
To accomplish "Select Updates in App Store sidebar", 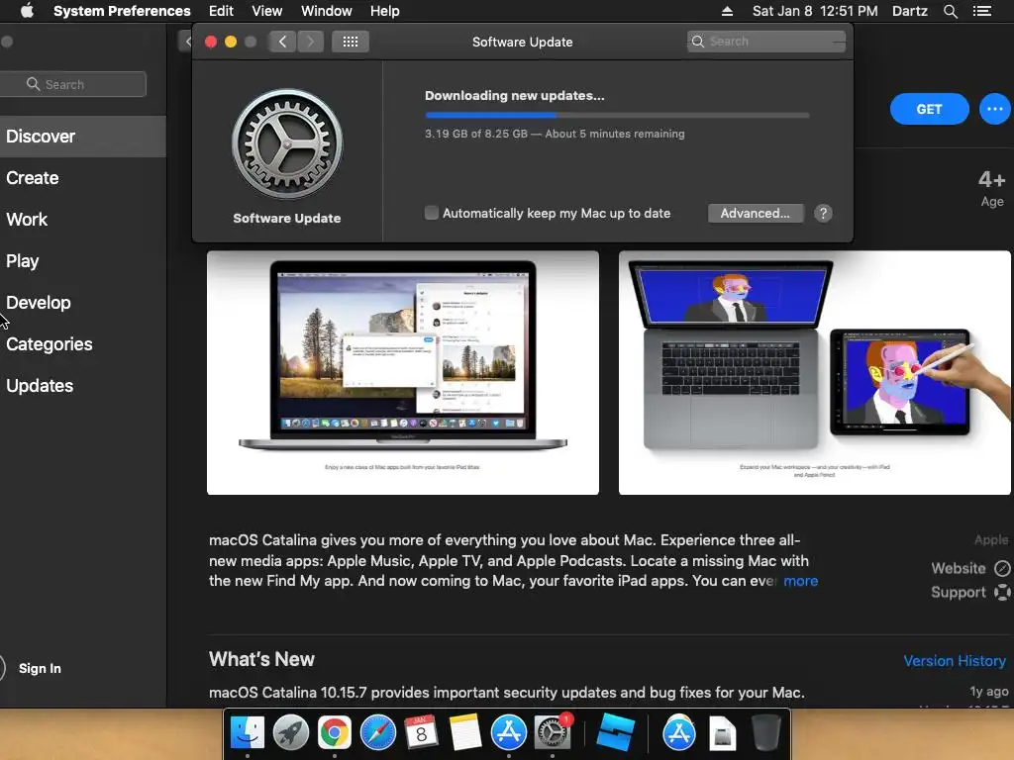I will (x=83, y=386).
